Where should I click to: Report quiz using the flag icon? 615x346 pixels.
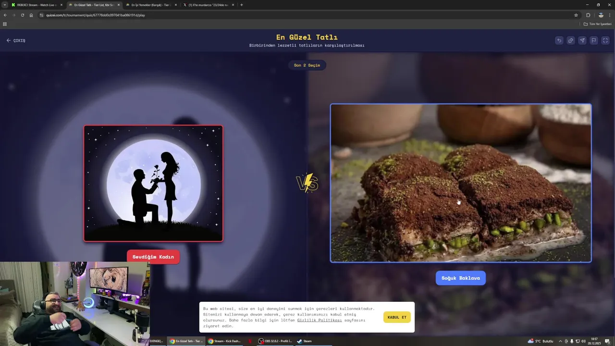(x=594, y=40)
